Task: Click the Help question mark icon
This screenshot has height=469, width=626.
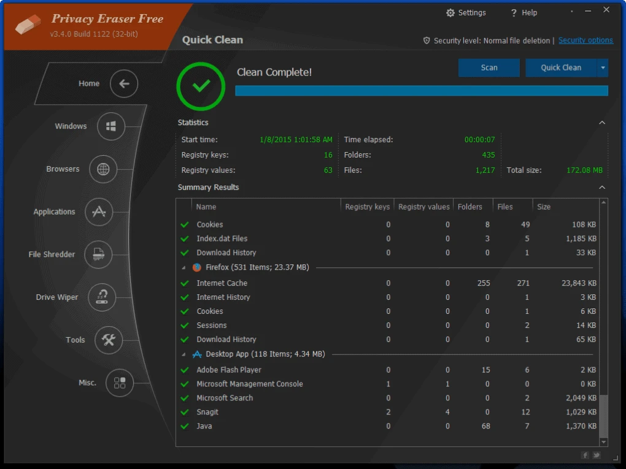Action: [x=514, y=13]
